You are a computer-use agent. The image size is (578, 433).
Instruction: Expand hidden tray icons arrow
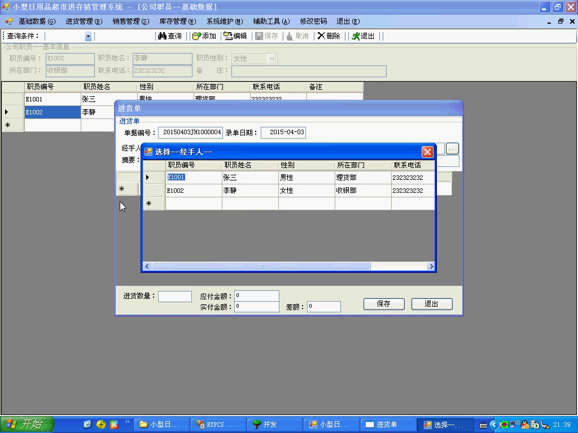pos(494,425)
